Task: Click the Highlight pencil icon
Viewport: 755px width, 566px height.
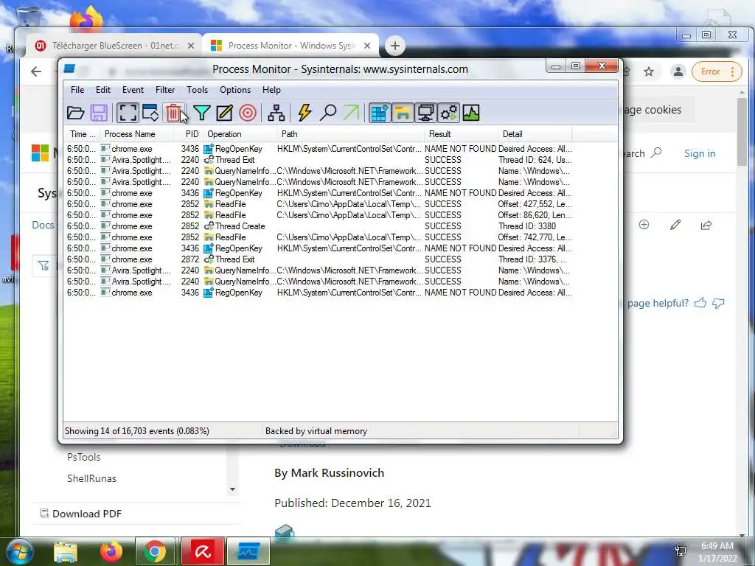Action: click(224, 113)
